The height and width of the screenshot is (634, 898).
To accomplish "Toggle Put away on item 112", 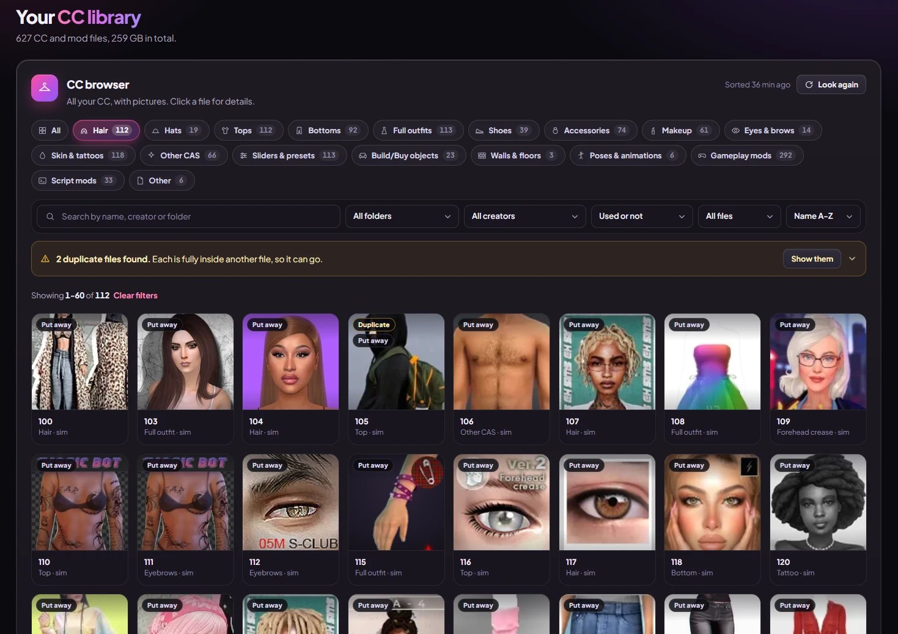I will click(267, 466).
